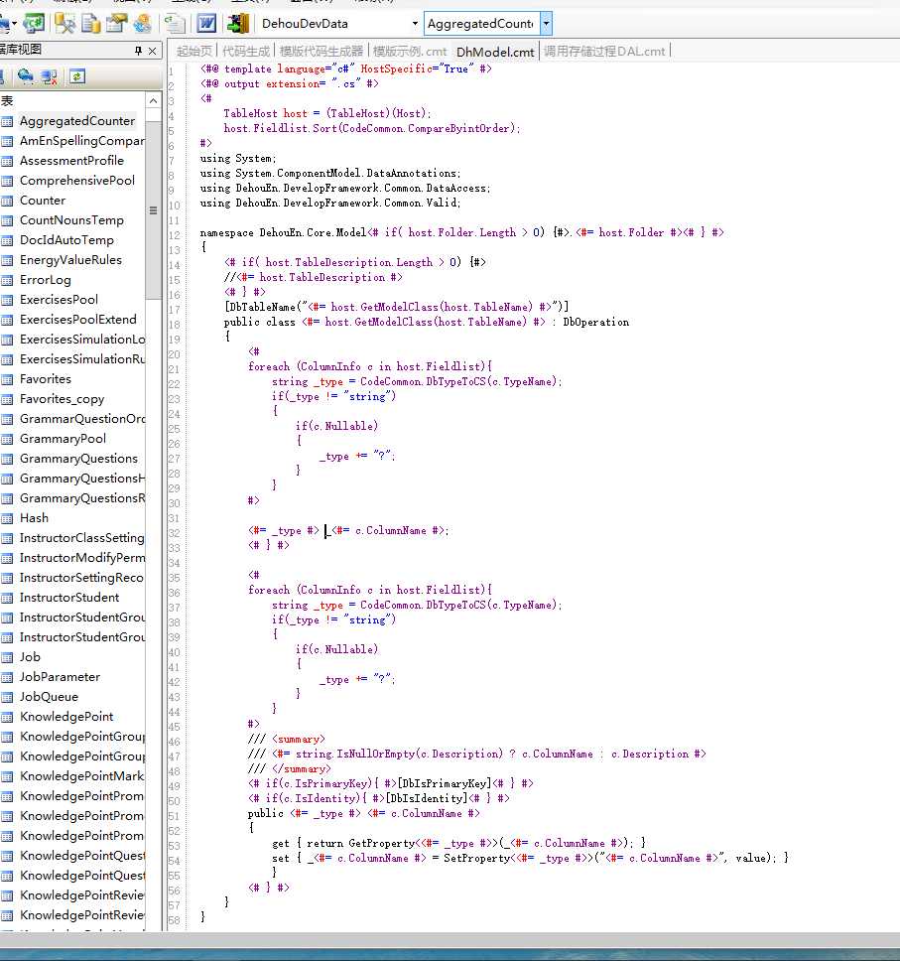Select the GrammaryPool table
The width and height of the screenshot is (900, 961).
click(63, 439)
